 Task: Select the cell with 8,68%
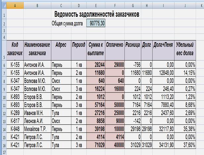[185, 105]
